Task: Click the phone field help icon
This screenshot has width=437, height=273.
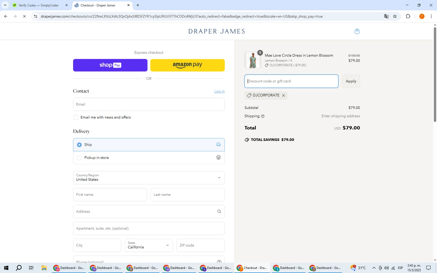Action: tap(219, 262)
